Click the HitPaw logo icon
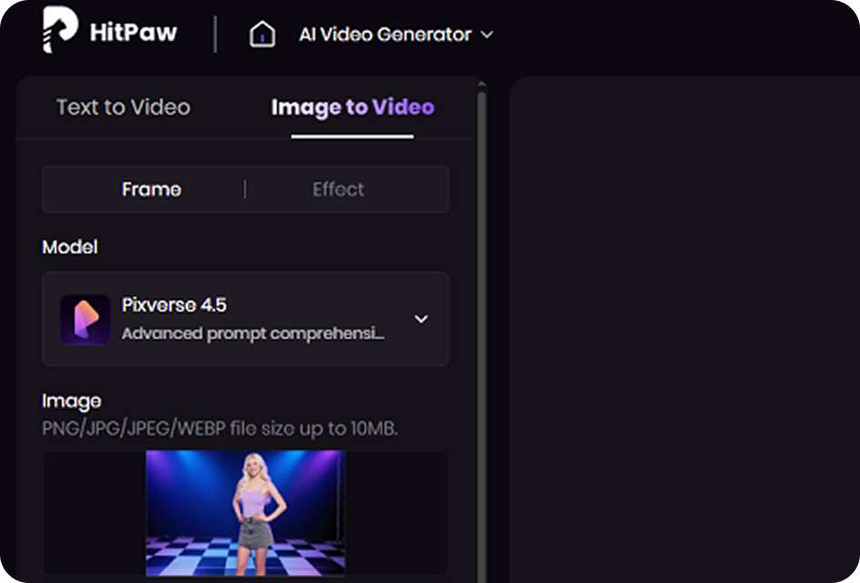 60,30
